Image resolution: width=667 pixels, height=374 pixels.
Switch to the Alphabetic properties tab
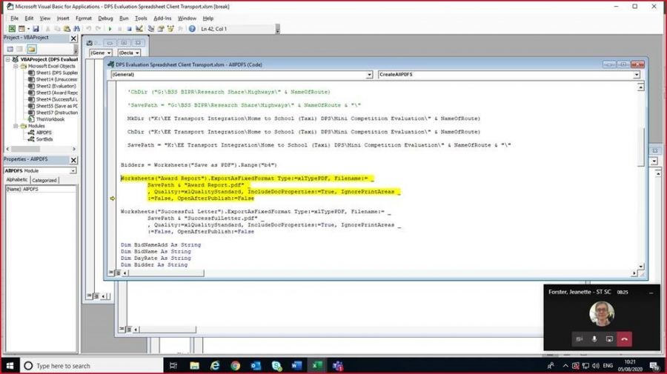pos(17,180)
